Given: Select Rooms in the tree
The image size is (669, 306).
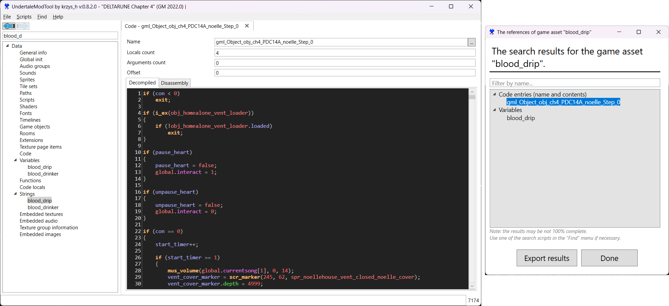Looking at the screenshot, I should 27,133.
